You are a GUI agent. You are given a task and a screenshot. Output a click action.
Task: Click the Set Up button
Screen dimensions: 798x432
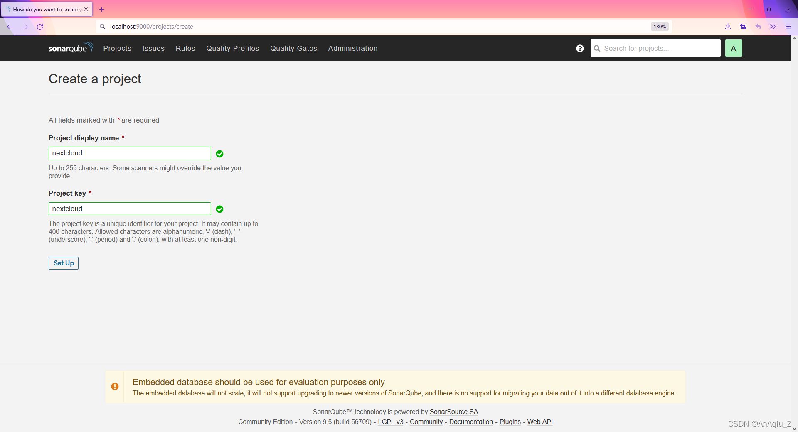click(64, 263)
